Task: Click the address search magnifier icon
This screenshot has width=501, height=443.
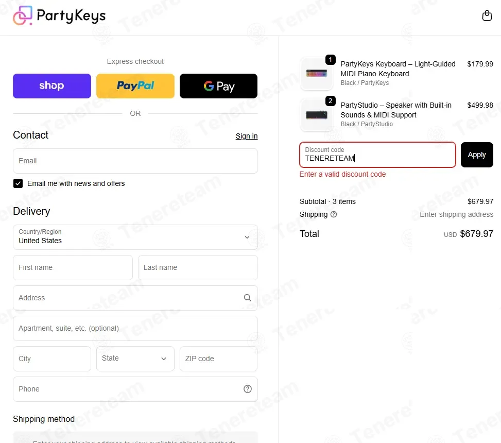Action: [248, 298]
